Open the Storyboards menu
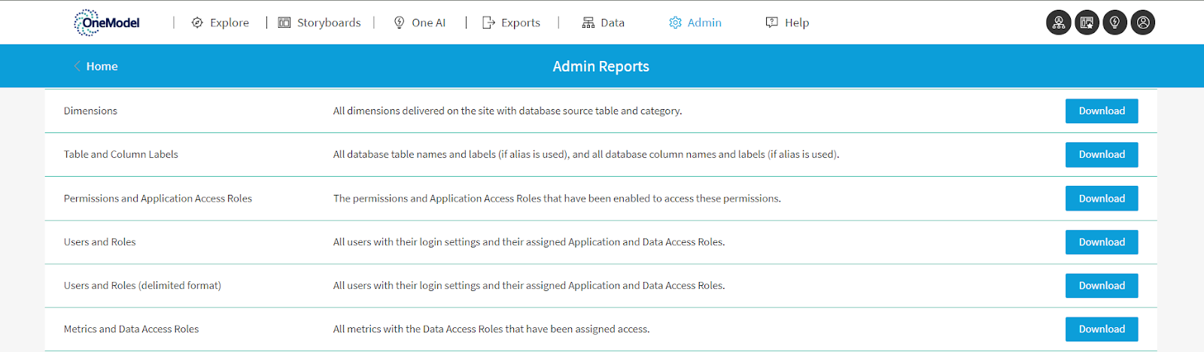This screenshot has width=1204, height=352. click(x=320, y=23)
